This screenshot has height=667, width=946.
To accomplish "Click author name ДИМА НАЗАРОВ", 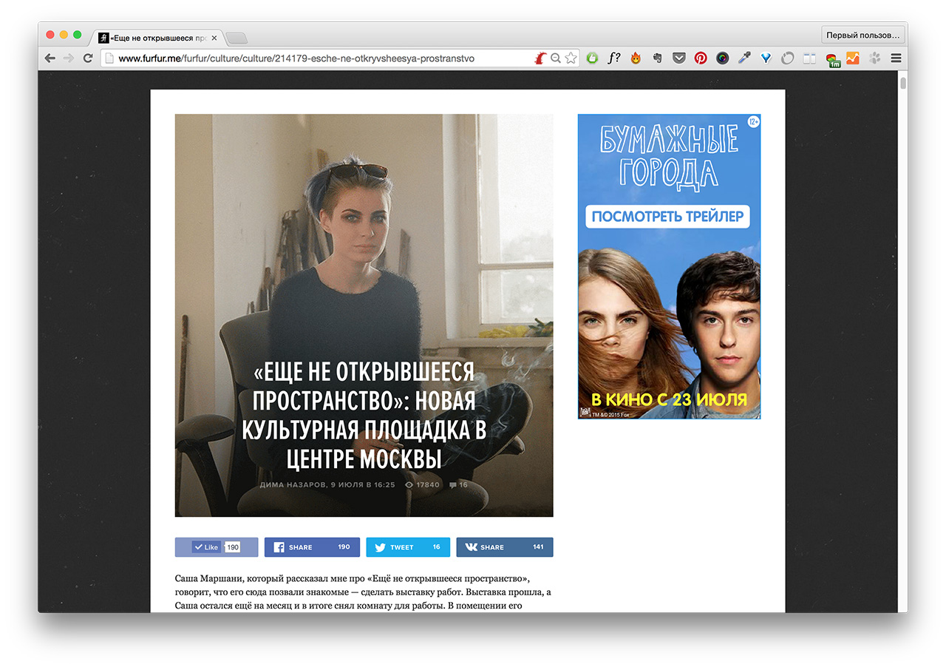I will 291,485.
